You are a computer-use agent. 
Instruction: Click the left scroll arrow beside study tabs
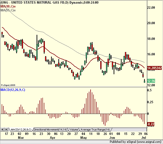[2, 129]
